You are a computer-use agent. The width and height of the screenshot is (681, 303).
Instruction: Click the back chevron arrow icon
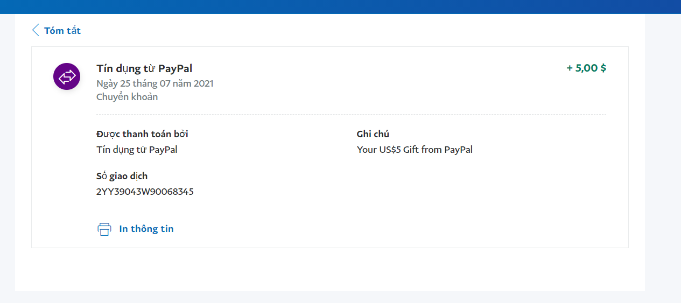[36, 30]
